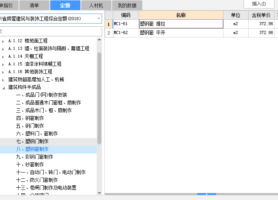Select 九、彩钢门窗制作
Screen dimensions: 278x200
[x=34, y=157]
